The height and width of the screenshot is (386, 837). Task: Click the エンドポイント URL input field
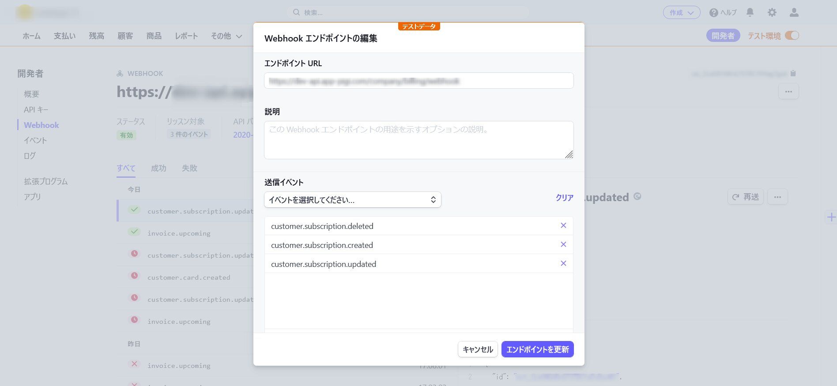(x=418, y=81)
